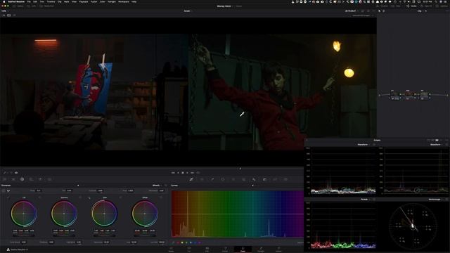Toggle the Nodes panel button
450x253 pixels.
[x=411, y=6]
